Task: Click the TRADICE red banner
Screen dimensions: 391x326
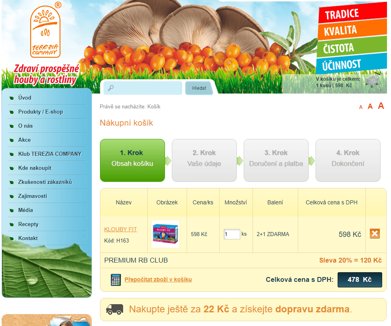Action: click(x=352, y=13)
